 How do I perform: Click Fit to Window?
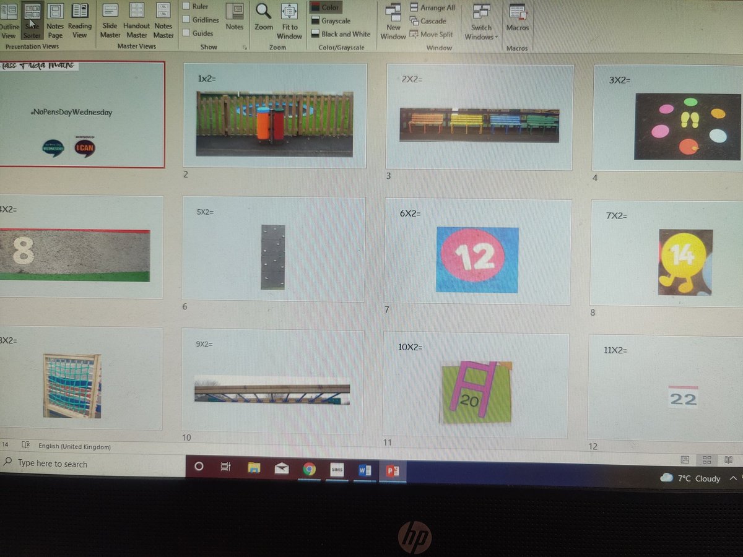[x=289, y=21]
